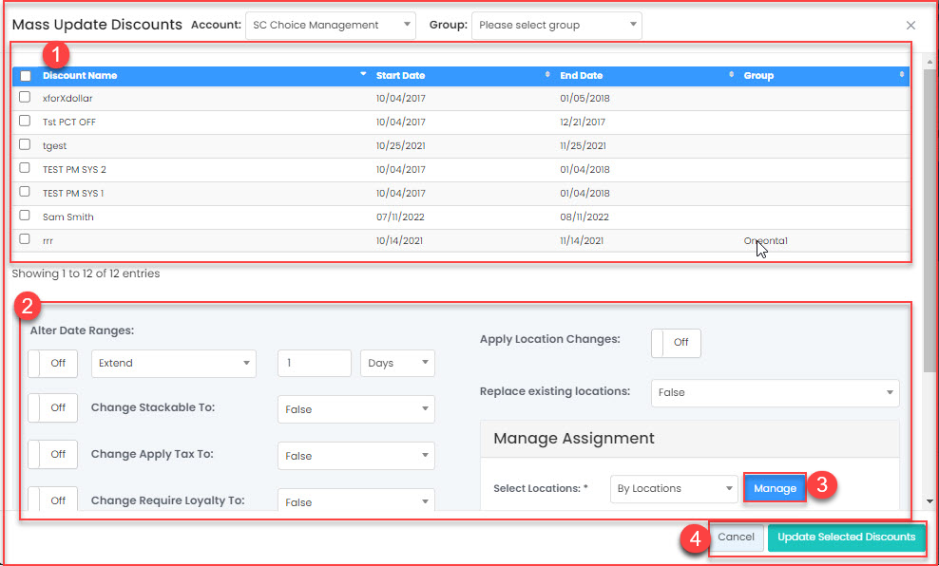Image resolution: width=939 pixels, height=566 pixels.
Task: Open Change Apply Tax To value dropdown
Action: tap(356, 456)
